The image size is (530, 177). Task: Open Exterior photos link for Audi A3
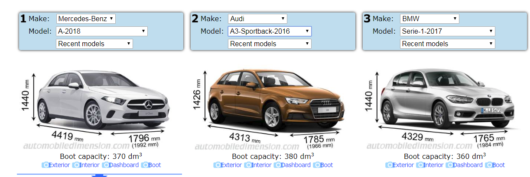point(231,165)
